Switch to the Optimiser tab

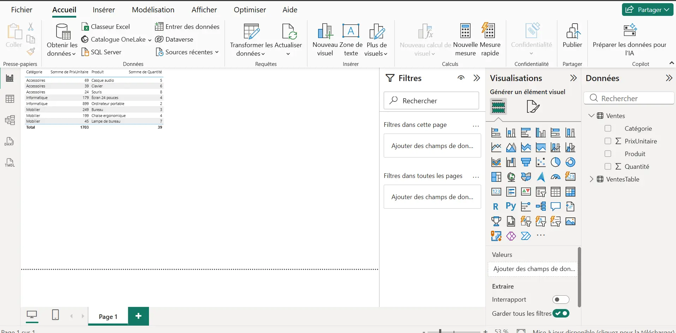[250, 10]
